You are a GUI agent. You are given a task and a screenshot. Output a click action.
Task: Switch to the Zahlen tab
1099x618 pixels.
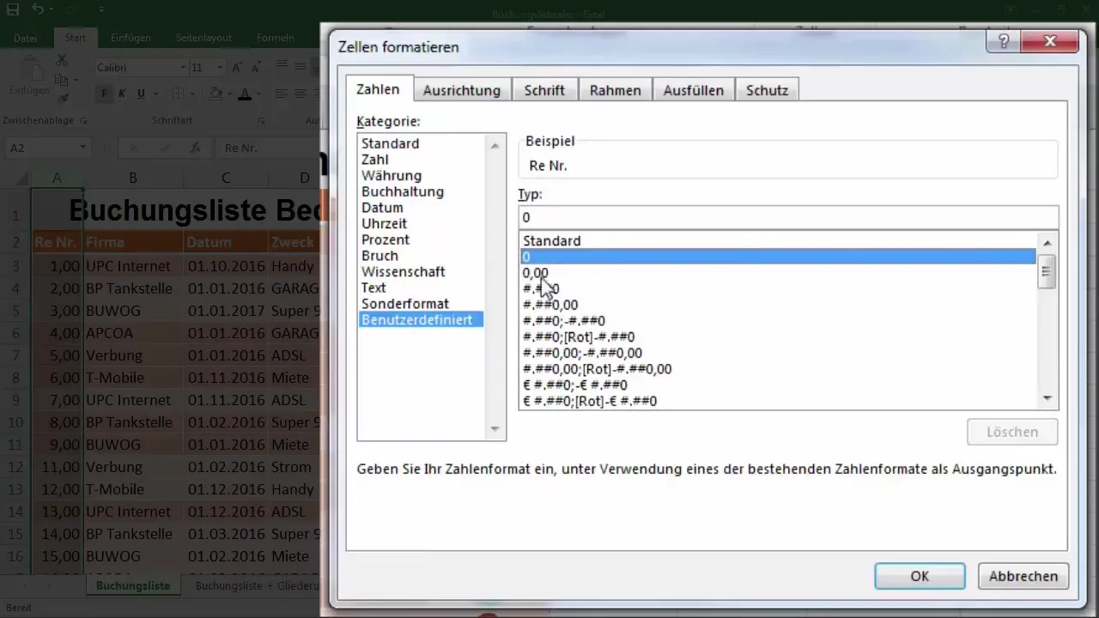[378, 89]
